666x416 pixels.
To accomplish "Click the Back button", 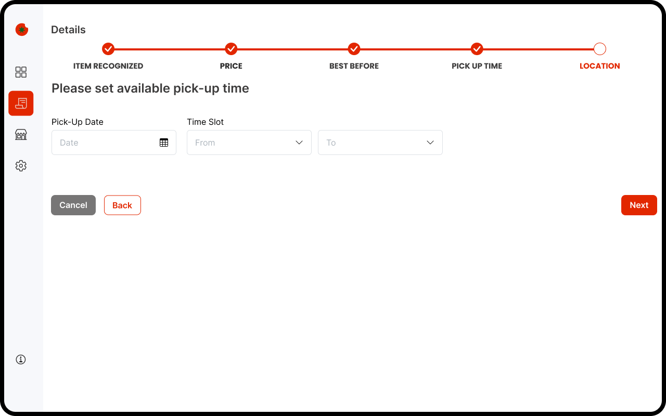I will (122, 205).
